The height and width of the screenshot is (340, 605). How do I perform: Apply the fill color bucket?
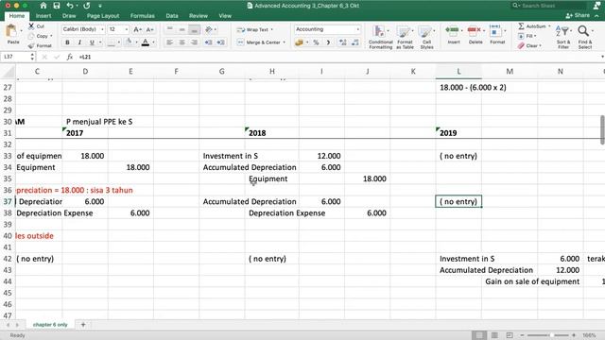click(129, 42)
